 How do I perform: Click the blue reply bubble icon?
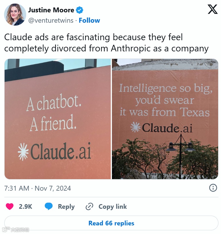49,206
